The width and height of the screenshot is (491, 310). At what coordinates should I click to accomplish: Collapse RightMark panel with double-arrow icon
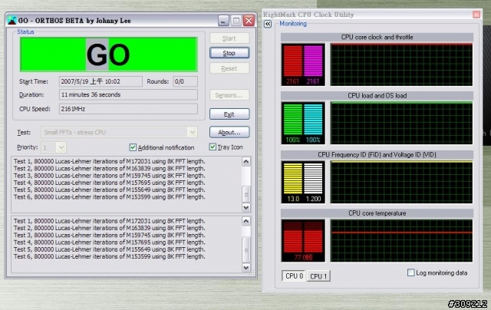tap(268, 24)
